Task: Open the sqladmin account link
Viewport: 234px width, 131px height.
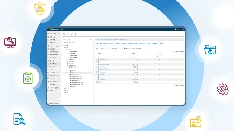Action: [x=103, y=80]
